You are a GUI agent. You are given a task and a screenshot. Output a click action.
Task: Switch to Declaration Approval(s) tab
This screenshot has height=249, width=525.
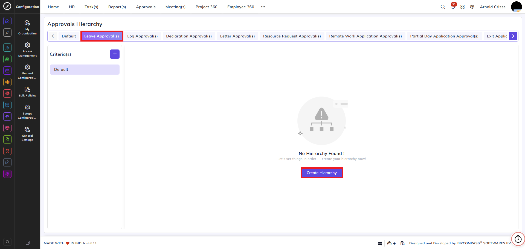(189, 36)
